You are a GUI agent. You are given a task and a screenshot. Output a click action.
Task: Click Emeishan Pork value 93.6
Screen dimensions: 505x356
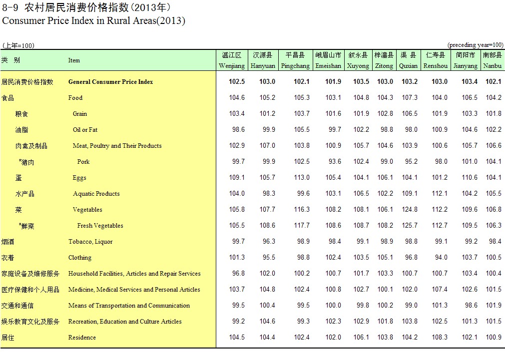[335, 162]
